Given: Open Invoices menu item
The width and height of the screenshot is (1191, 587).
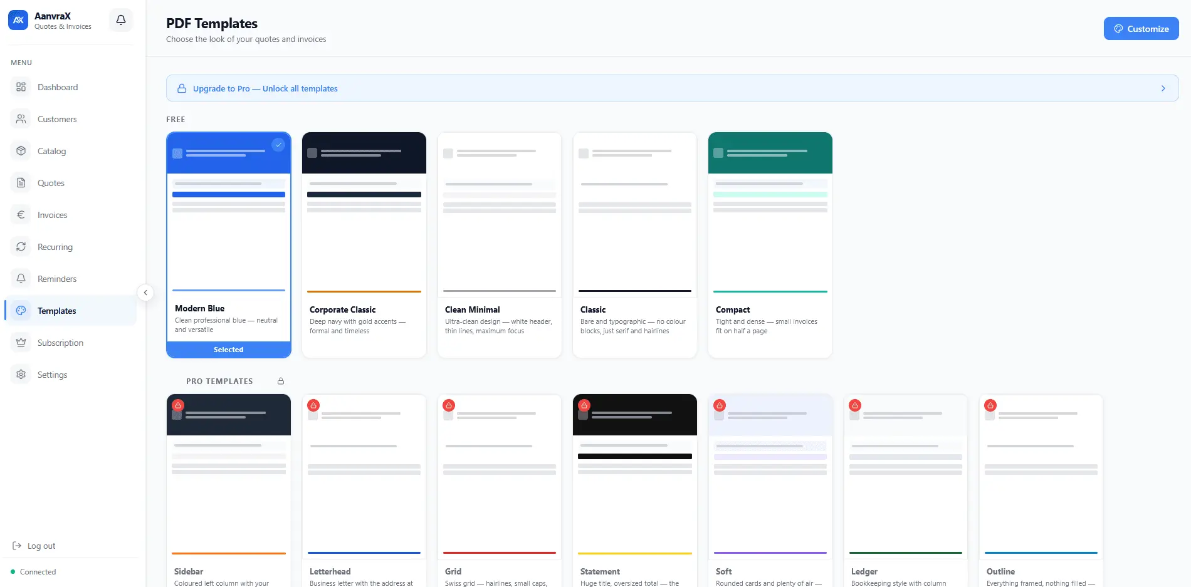Looking at the screenshot, I should coord(70,215).
